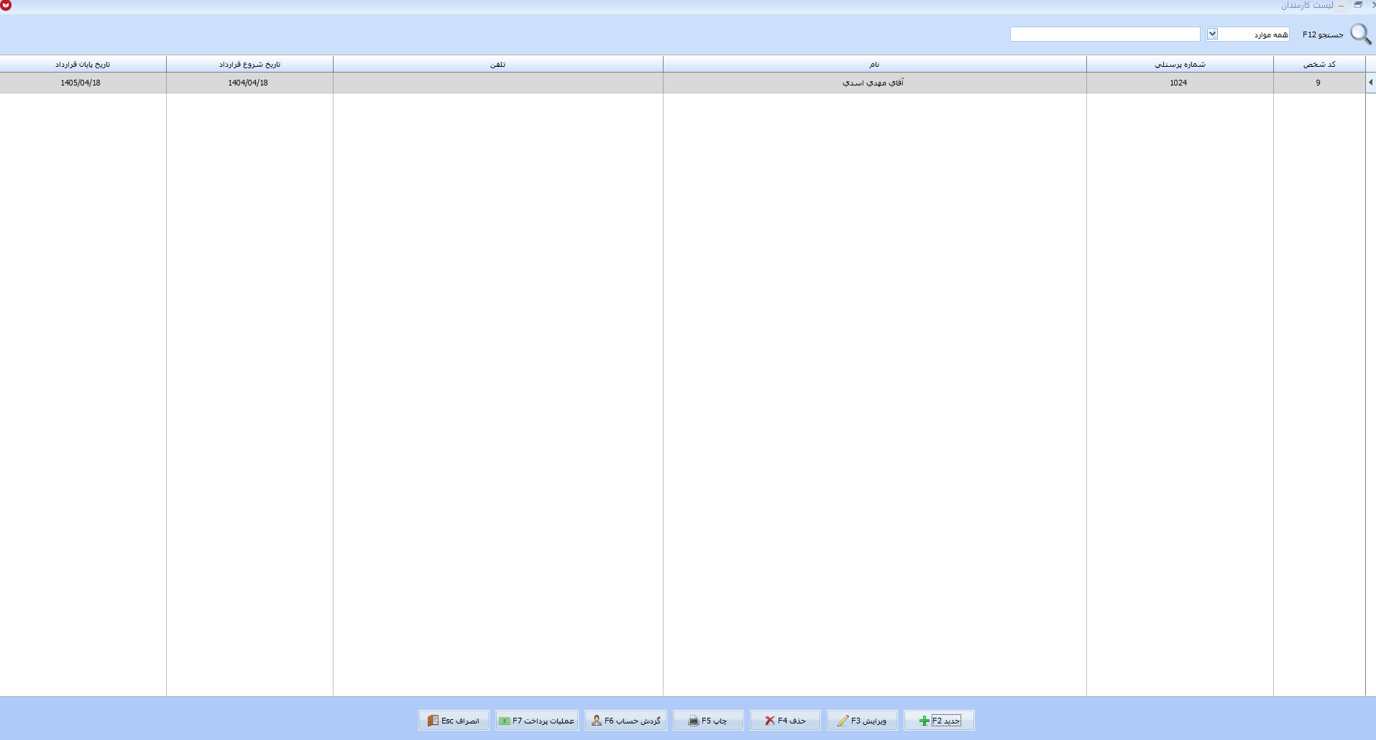This screenshot has width=1376, height=740.
Task: Select the person code cell 9
Action: (x=1319, y=83)
